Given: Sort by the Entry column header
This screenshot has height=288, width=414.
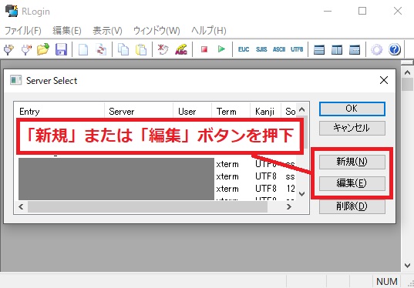Looking at the screenshot, I should [59, 112].
